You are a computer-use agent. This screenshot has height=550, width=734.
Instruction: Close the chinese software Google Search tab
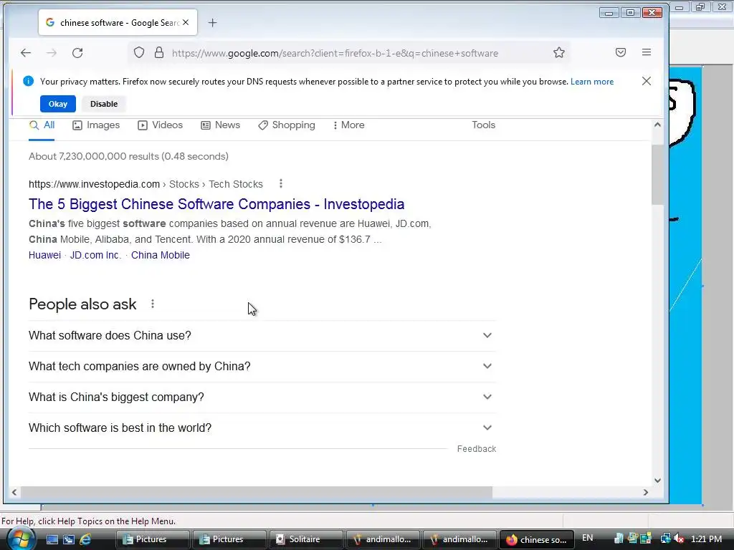coord(186,22)
